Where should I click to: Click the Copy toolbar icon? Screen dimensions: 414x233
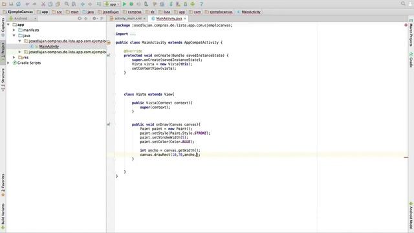coord(50,4)
